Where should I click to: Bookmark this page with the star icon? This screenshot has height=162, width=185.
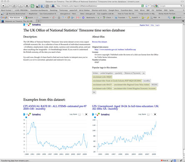pos(146,6)
